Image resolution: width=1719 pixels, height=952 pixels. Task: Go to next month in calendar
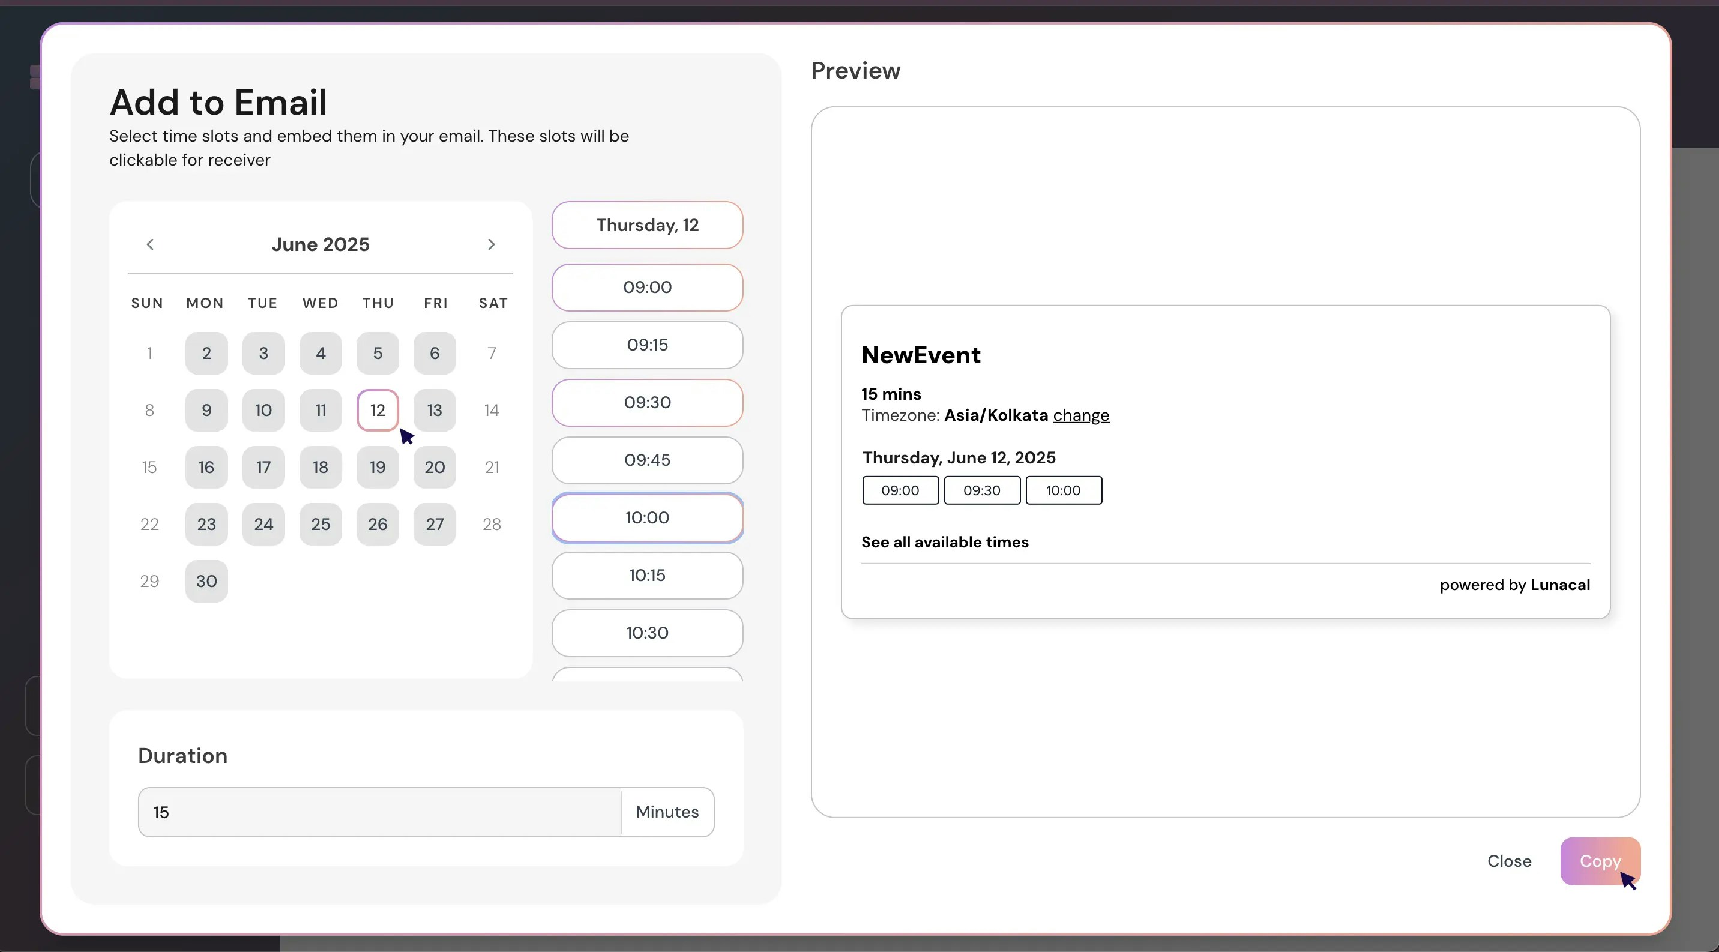pyautogui.click(x=491, y=244)
